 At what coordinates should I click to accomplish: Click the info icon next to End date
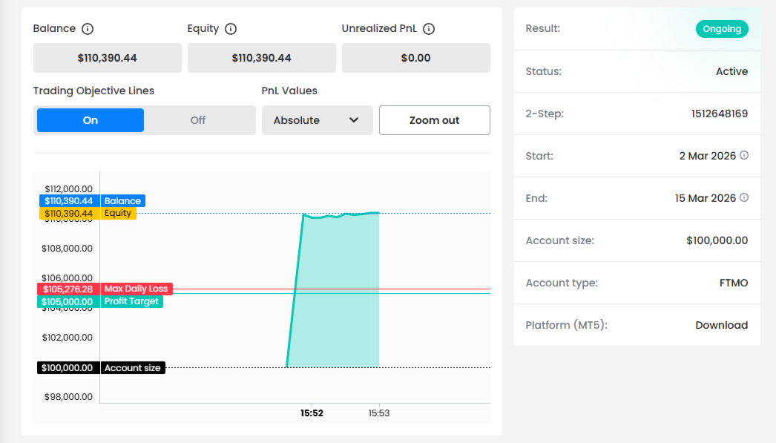tap(744, 198)
